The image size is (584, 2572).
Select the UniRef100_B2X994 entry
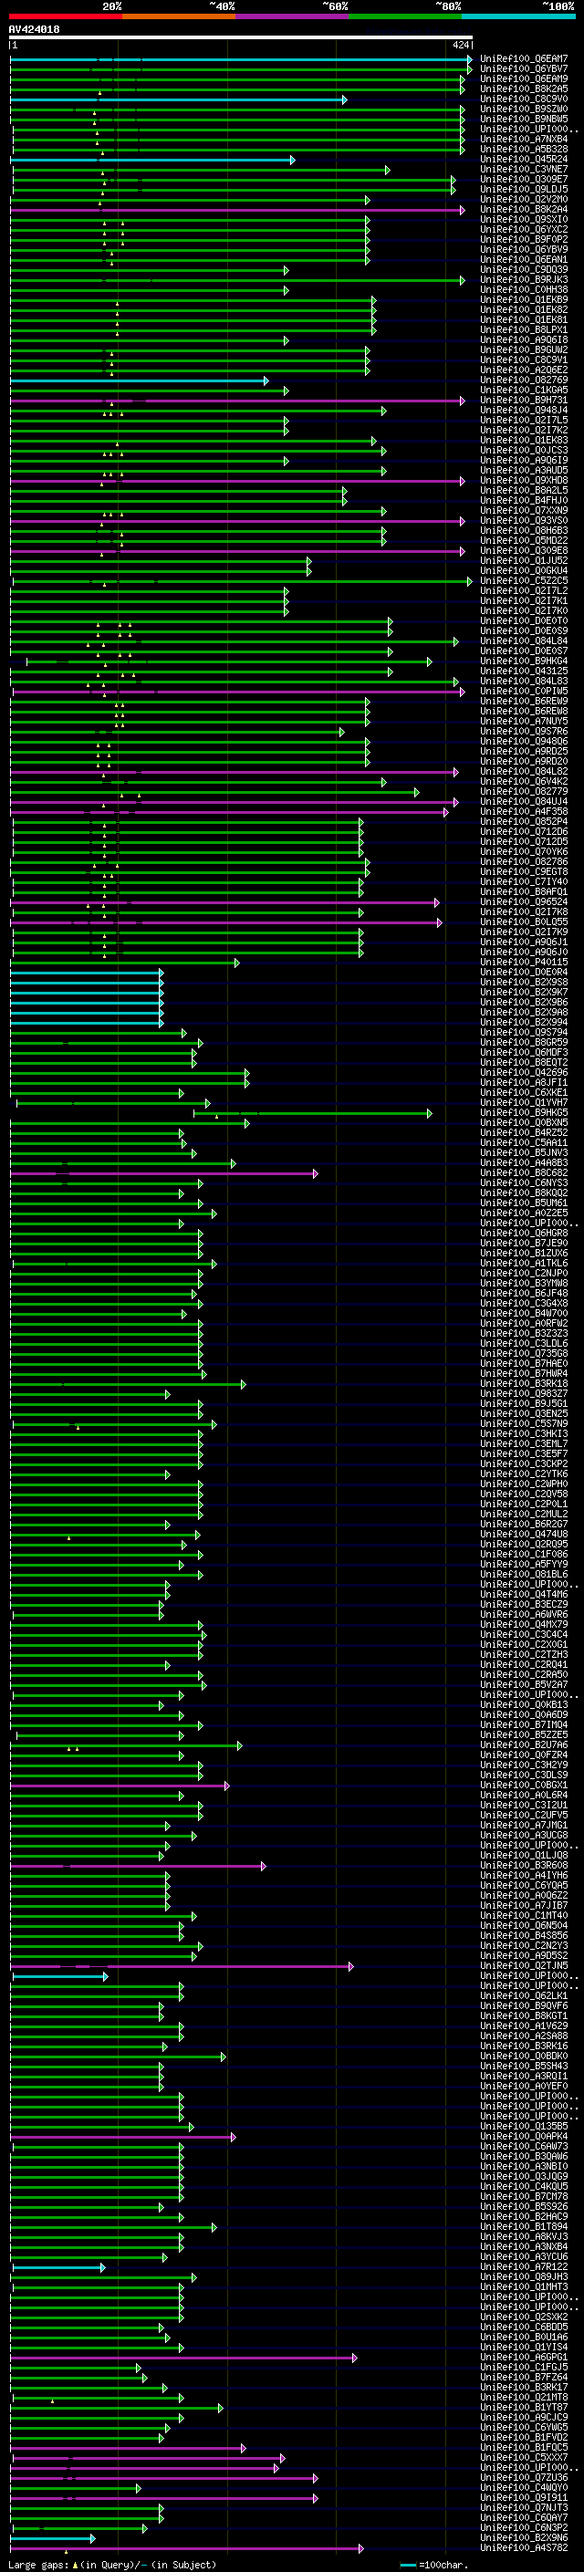point(524,1023)
